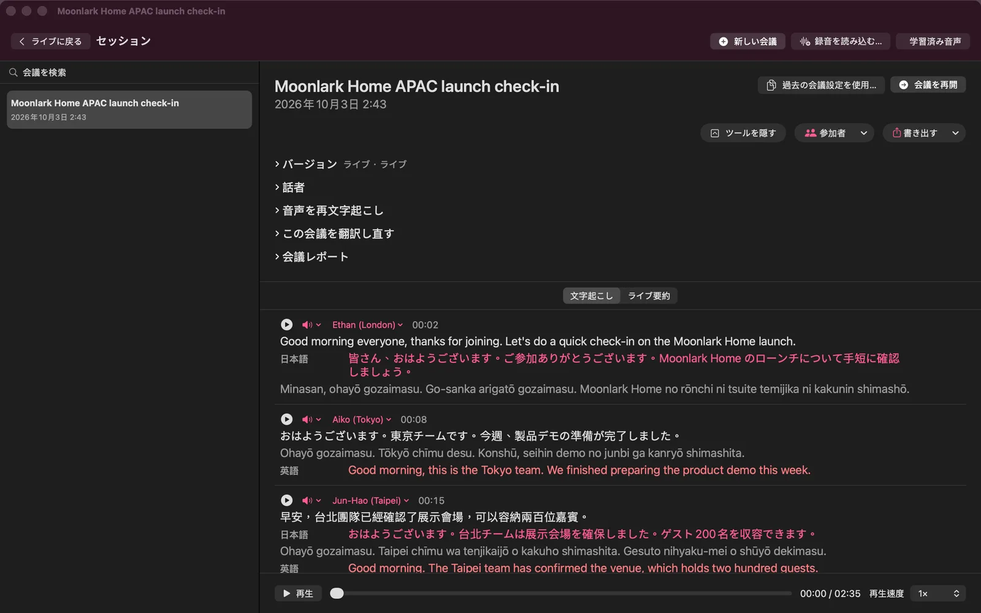Open participants dropdown chevron
The width and height of the screenshot is (981, 613).
[x=864, y=133]
